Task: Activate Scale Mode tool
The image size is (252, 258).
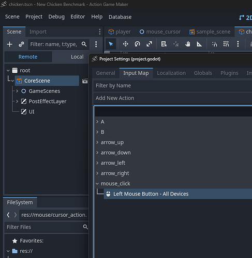Action: point(149,44)
